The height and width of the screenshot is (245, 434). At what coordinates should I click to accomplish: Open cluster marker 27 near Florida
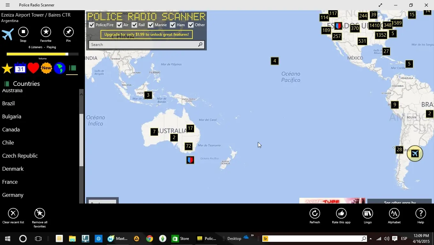click(386, 51)
